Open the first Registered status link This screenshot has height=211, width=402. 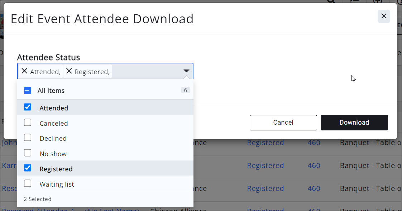click(265, 143)
